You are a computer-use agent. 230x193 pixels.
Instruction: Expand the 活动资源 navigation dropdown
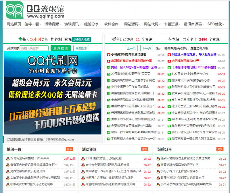click(53, 24)
